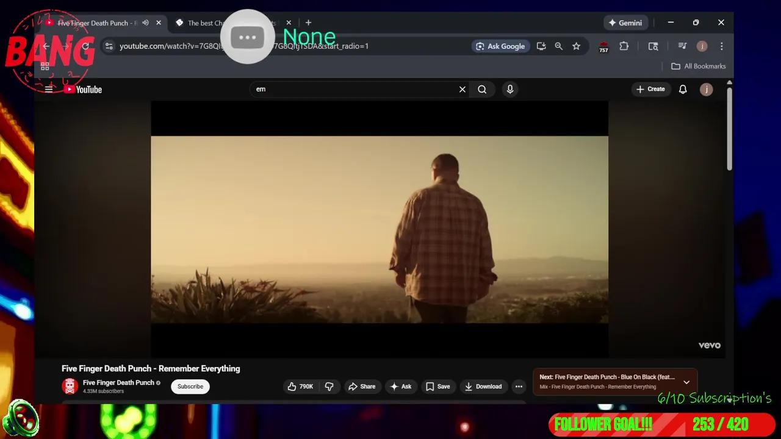781x439 pixels.
Task: Go to the YouTube home logo
Action: point(83,90)
